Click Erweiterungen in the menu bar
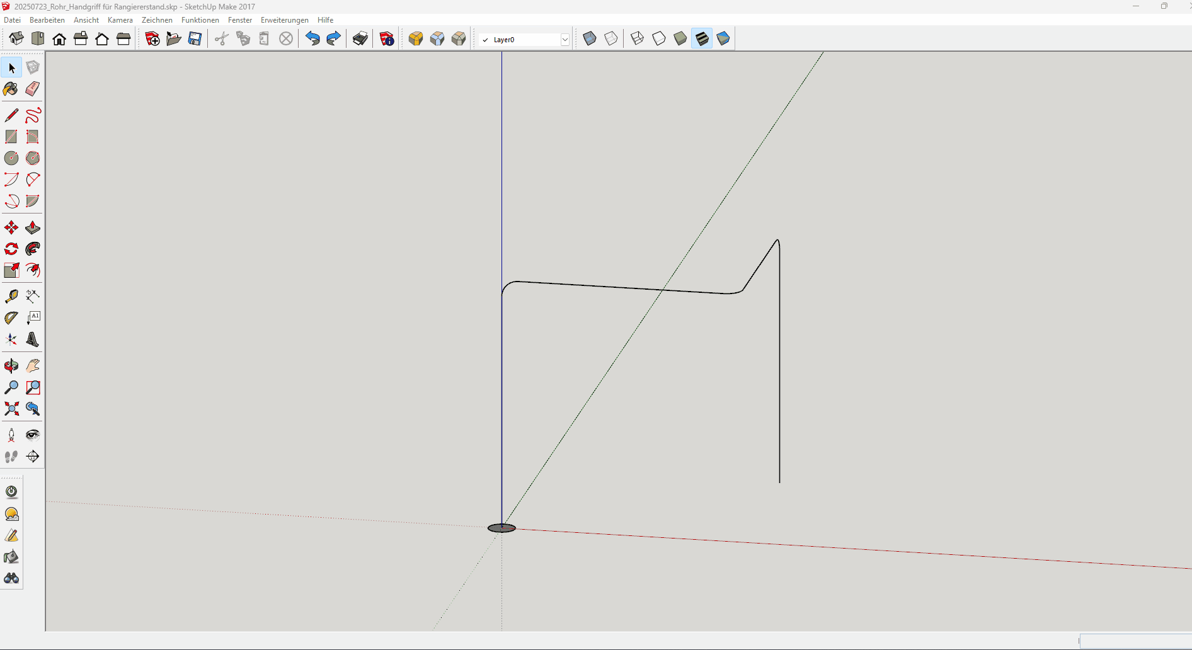 pos(284,20)
